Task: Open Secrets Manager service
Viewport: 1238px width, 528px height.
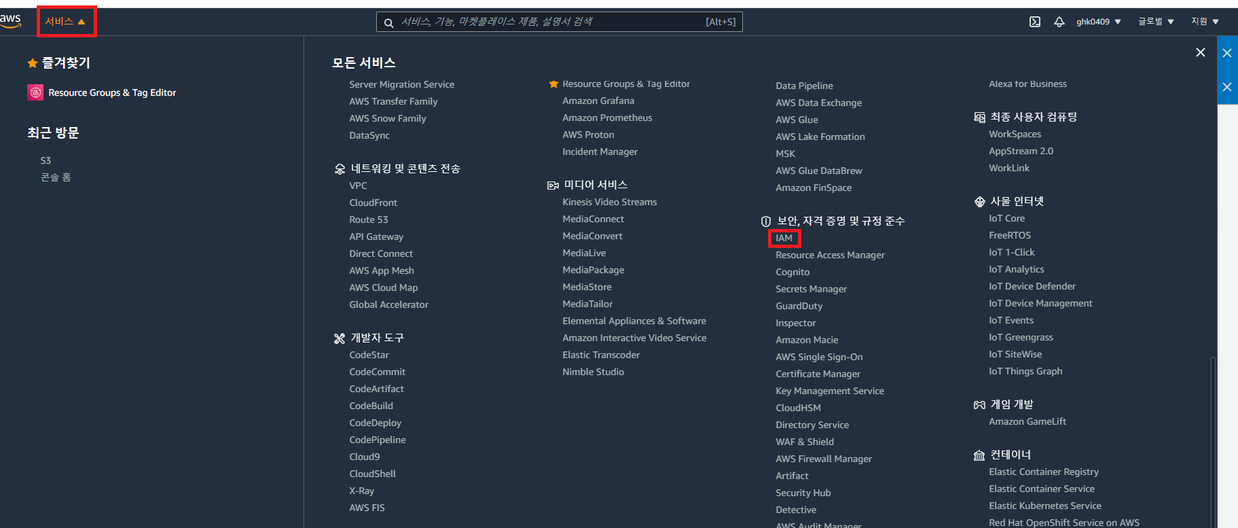Action: [x=812, y=289]
